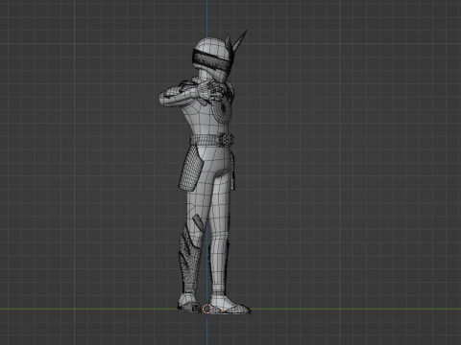Select the pointed horn on the helmet
The height and width of the screenshot is (345, 461).
[241, 40]
